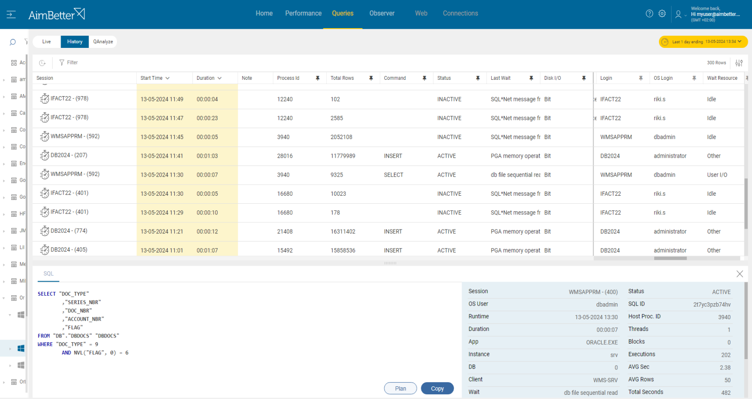Expand the highlighted Windows server tree node
This screenshot has width=752, height=399.
pyautogui.click(x=10, y=349)
